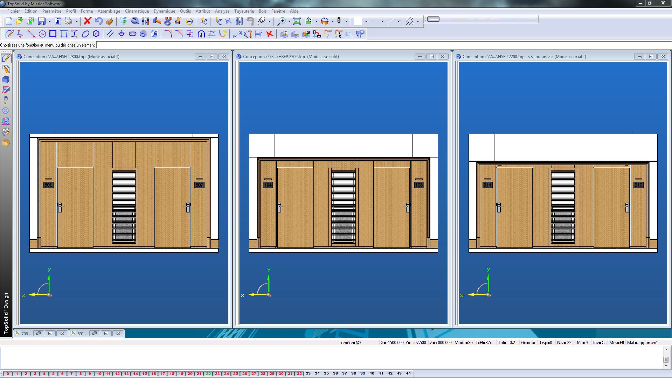This screenshot has width=672, height=378.
Task: Select the Ellipse tool
Action: pyautogui.click(x=85, y=34)
